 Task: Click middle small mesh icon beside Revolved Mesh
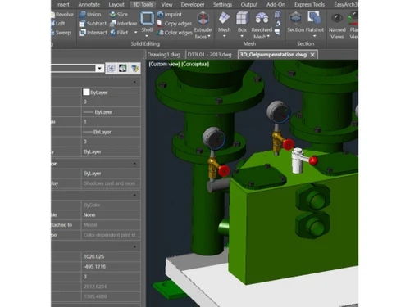click(278, 24)
